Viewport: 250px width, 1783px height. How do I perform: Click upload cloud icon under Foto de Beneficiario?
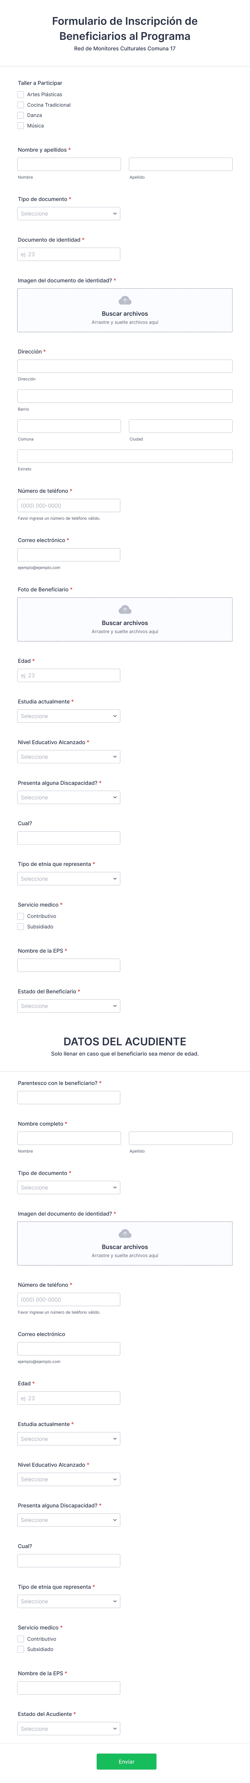125,609
